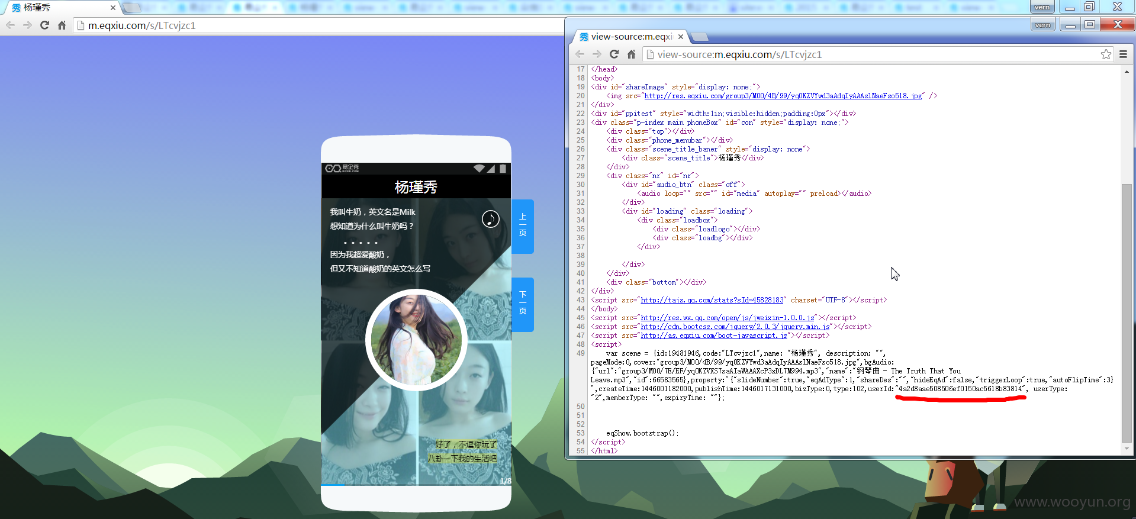Click page progress bar at phone preview bottom
This screenshot has height=519, width=1136.
point(416,485)
